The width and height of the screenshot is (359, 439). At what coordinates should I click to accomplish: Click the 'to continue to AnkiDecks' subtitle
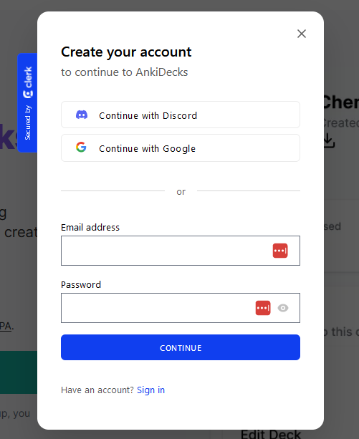[125, 72]
